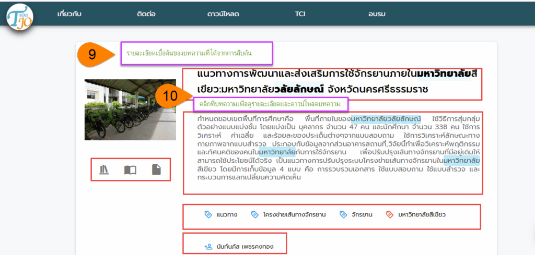
Task: Select TCI in the navigation bar
Action: [300, 14]
